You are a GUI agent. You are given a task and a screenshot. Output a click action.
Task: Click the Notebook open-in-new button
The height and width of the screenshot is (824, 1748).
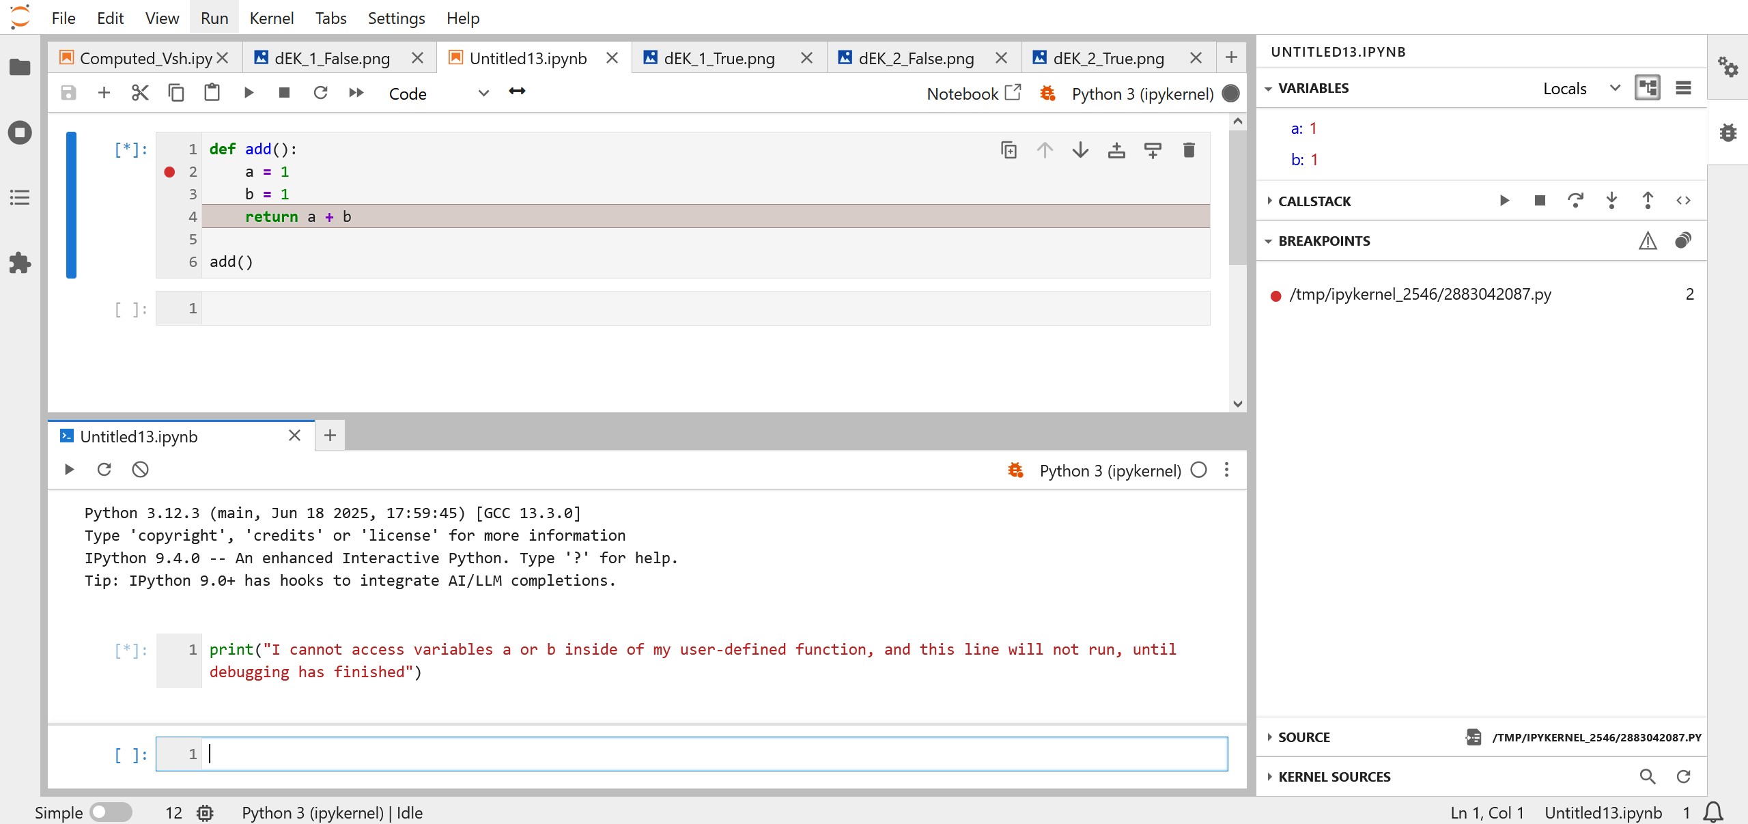pos(974,94)
